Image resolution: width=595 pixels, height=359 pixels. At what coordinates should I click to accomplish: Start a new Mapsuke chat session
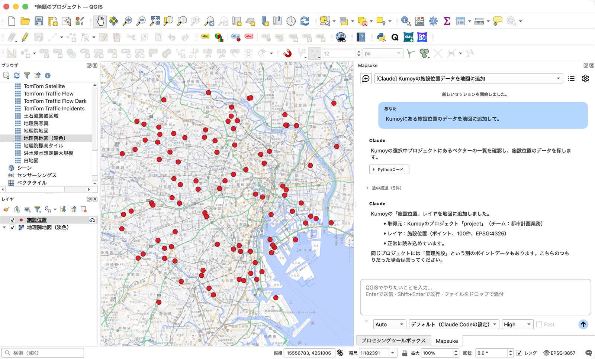(366, 78)
